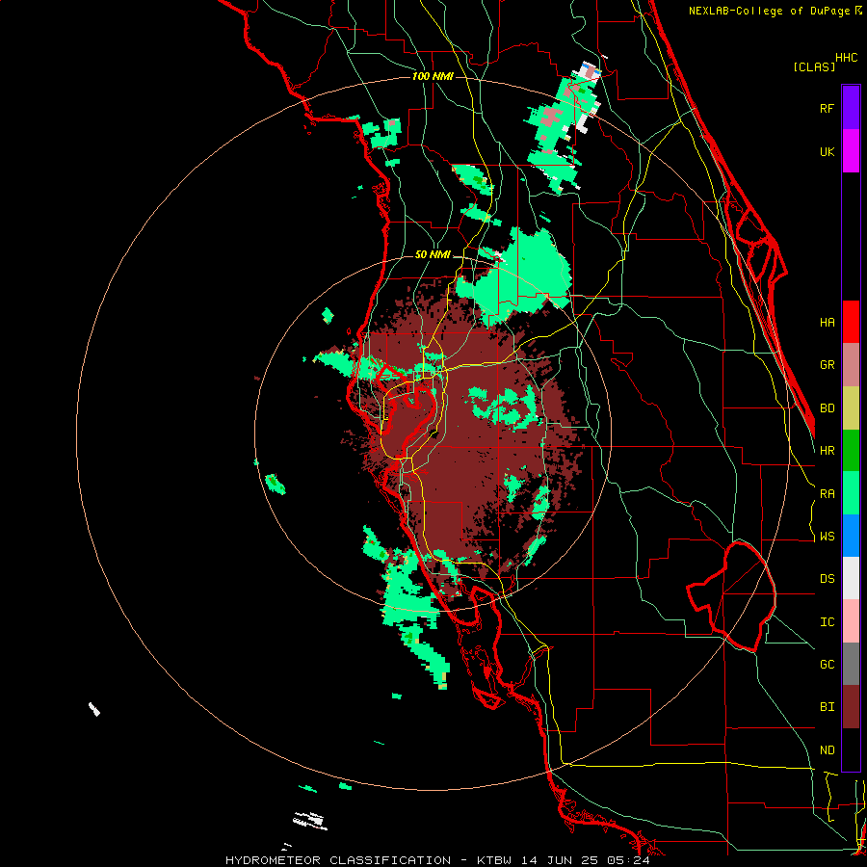This screenshot has height=867, width=867.
Task: Click the 'HR' legend label text
Action: point(827,451)
